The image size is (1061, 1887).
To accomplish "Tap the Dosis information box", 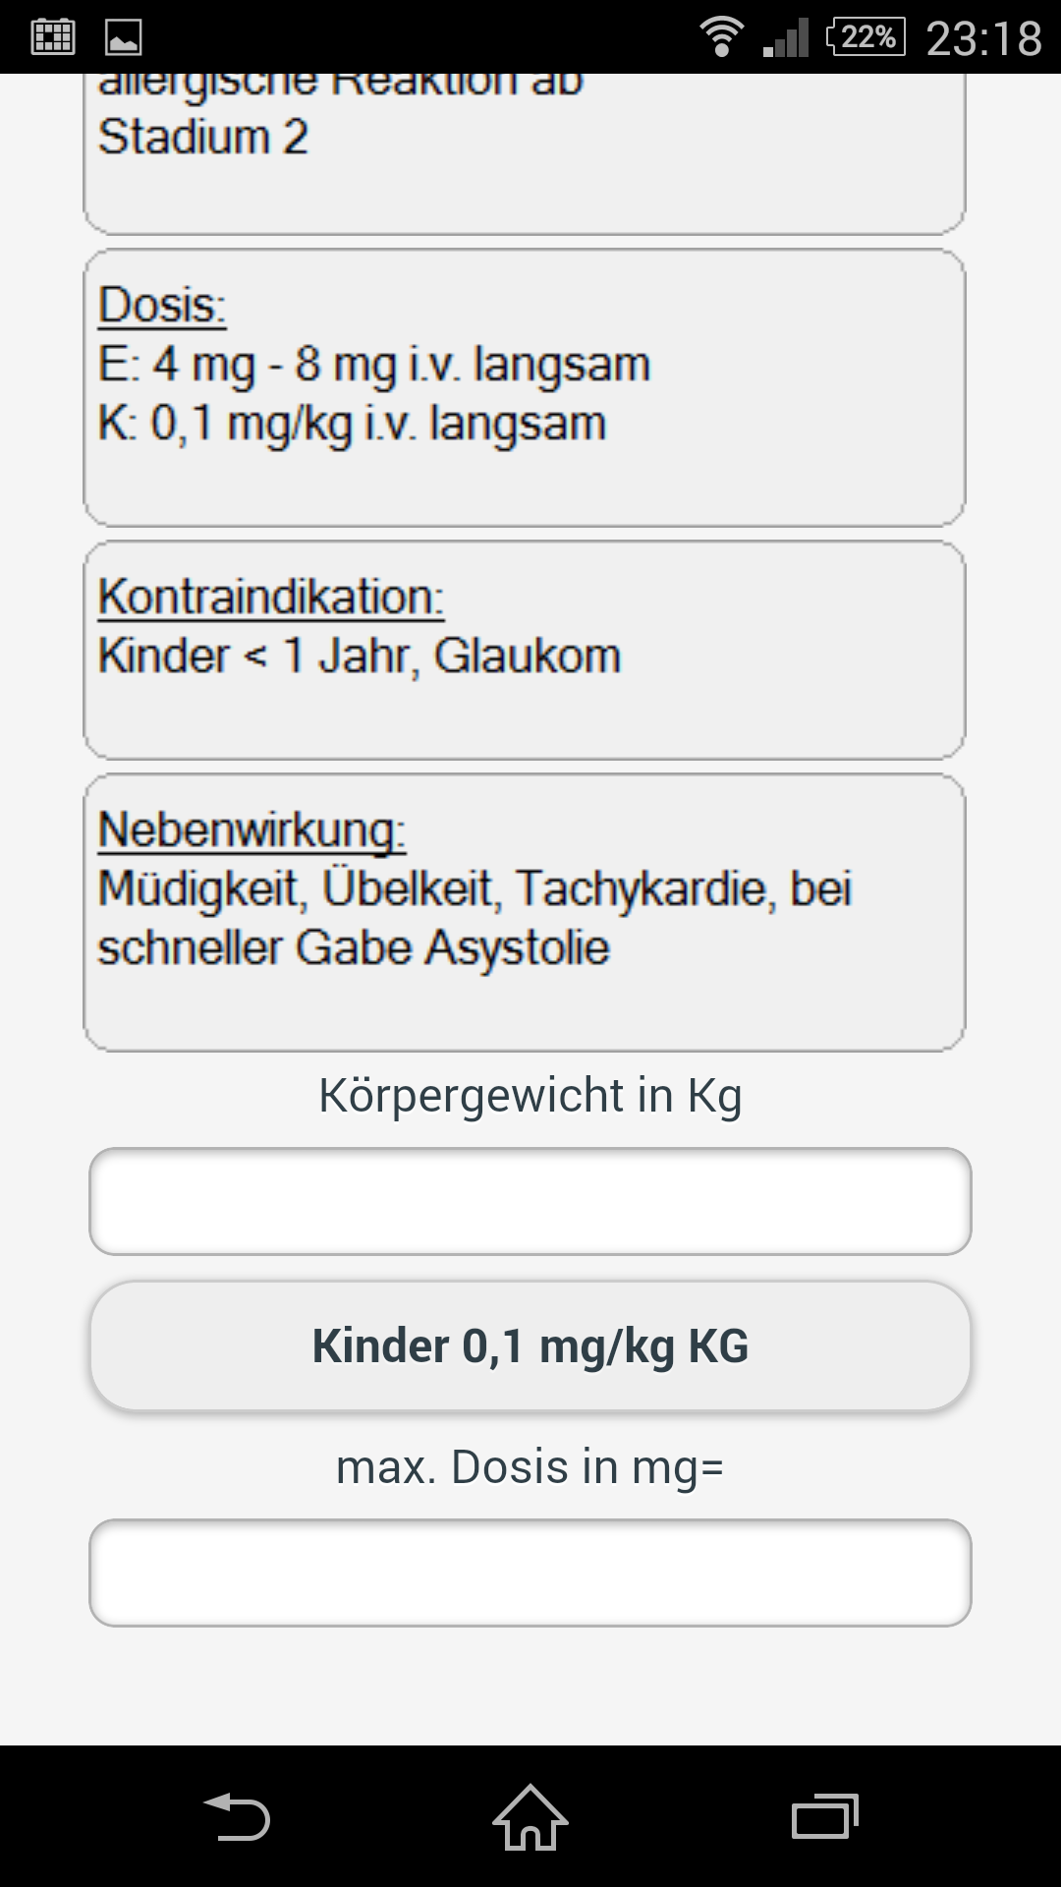I will click(x=525, y=388).
